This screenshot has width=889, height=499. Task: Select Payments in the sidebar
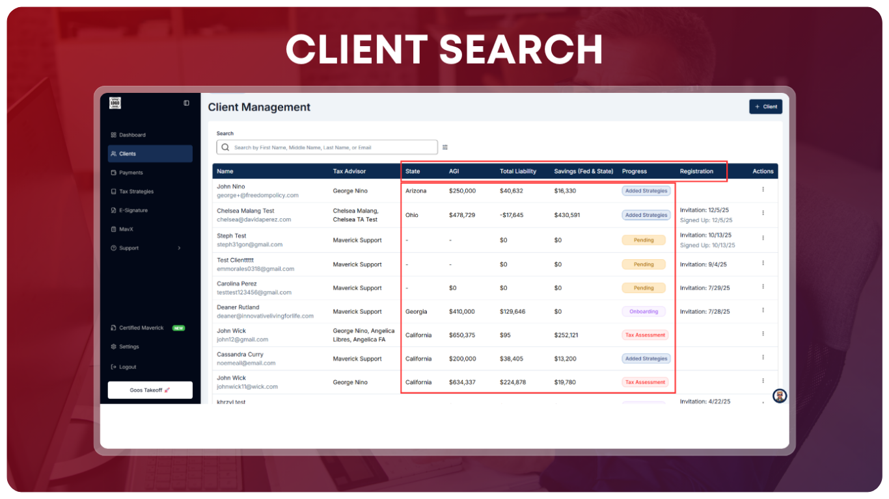(131, 173)
